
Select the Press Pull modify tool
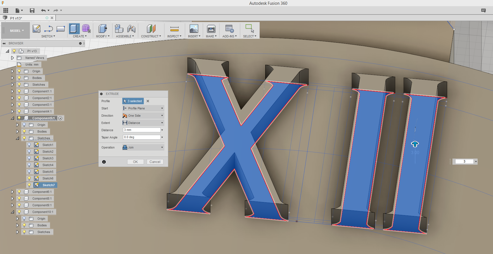pyautogui.click(x=103, y=28)
